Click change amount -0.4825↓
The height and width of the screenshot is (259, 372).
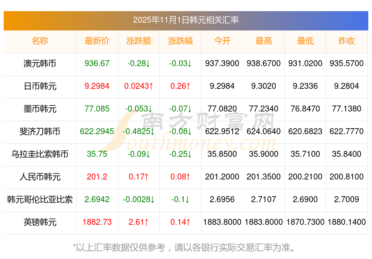pyautogui.click(x=138, y=132)
